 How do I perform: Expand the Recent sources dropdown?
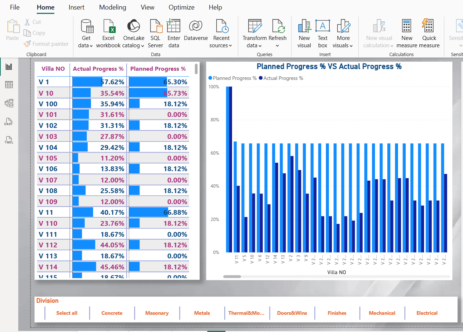tap(221, 45)
